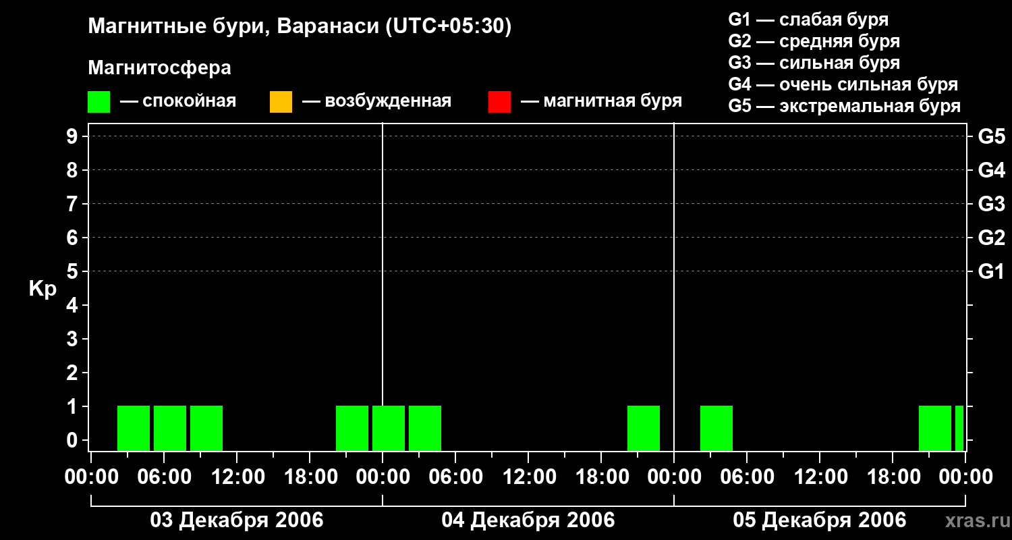This screenshot has height=540, width=1012.
Task: Select the 'G4 — очень сильная буря' legend line
Action: [843, 84]
